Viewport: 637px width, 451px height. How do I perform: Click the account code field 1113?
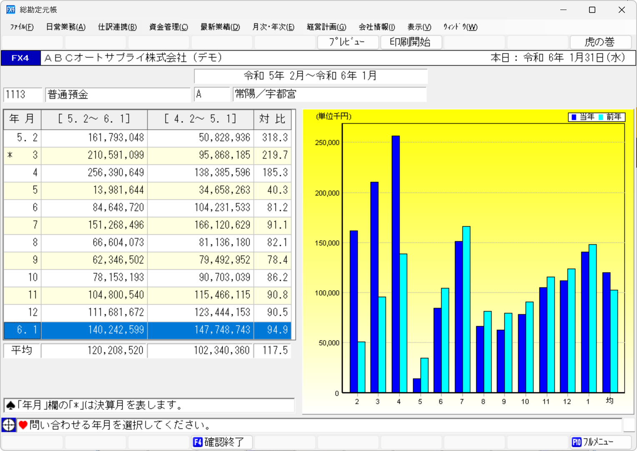click(x=23, y=95)
